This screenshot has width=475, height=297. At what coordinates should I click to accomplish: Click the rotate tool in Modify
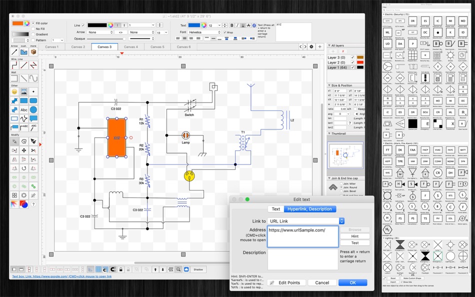pos(24,168)
